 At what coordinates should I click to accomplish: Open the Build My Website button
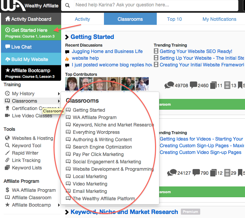coord(31,59)
